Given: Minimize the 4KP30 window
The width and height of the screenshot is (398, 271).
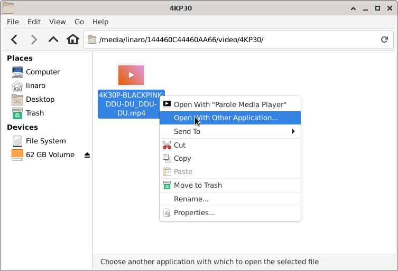Looking at the screenshot, I should coord(366,8).
